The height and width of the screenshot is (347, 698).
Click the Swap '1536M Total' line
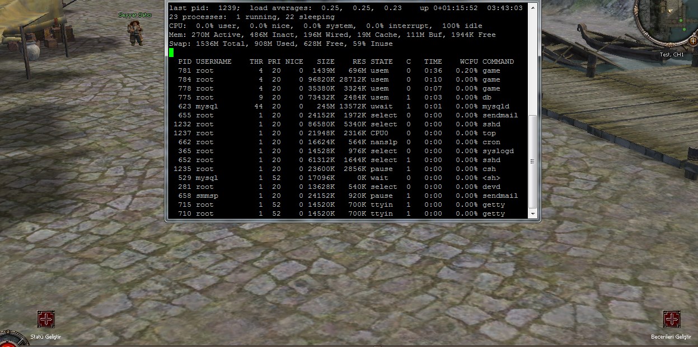[x=281, y=44]
